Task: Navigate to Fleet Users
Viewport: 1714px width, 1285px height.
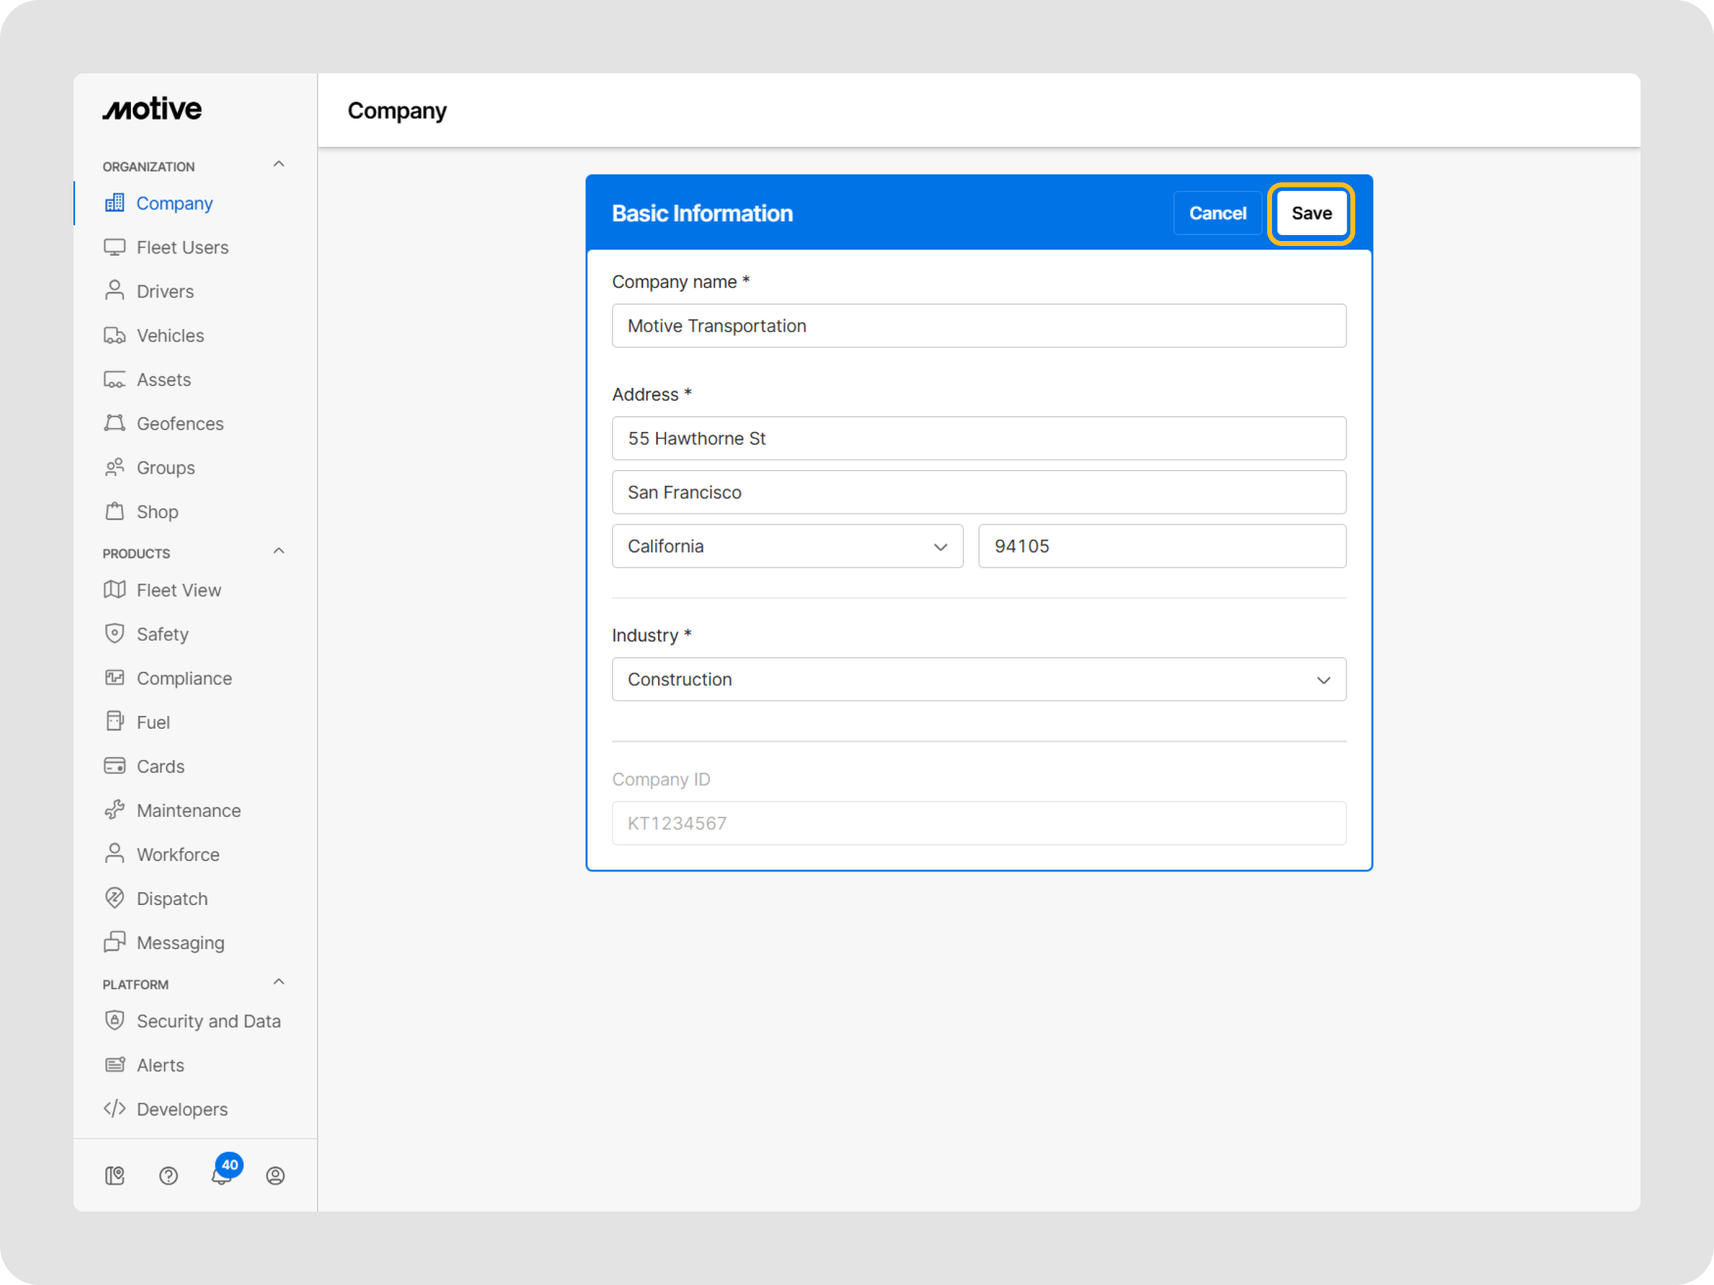Action: point(182,247)
